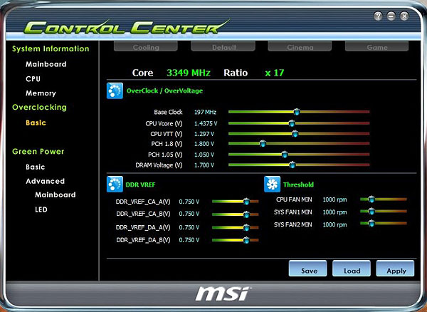Open CPU system information page
Viewport: 427px width, 312px height.
33,79
